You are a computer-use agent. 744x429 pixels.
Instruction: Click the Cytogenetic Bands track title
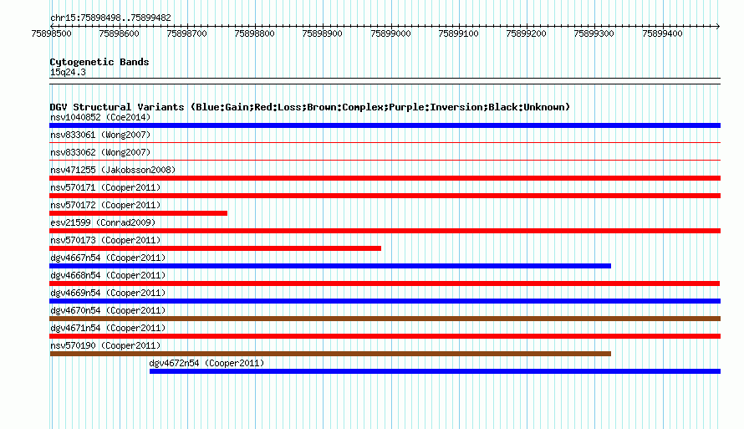pos(99,62)
